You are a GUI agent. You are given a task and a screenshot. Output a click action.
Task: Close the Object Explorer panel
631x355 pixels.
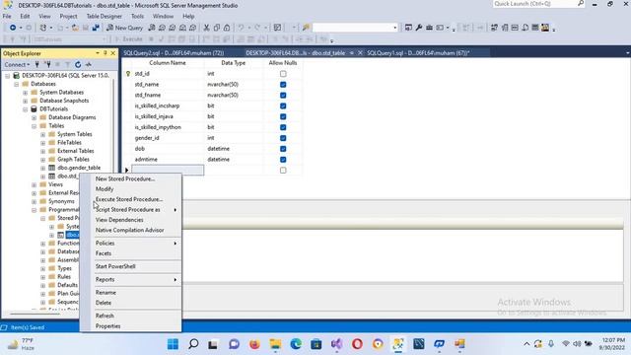pyautogui.click(x=113, y=53)
